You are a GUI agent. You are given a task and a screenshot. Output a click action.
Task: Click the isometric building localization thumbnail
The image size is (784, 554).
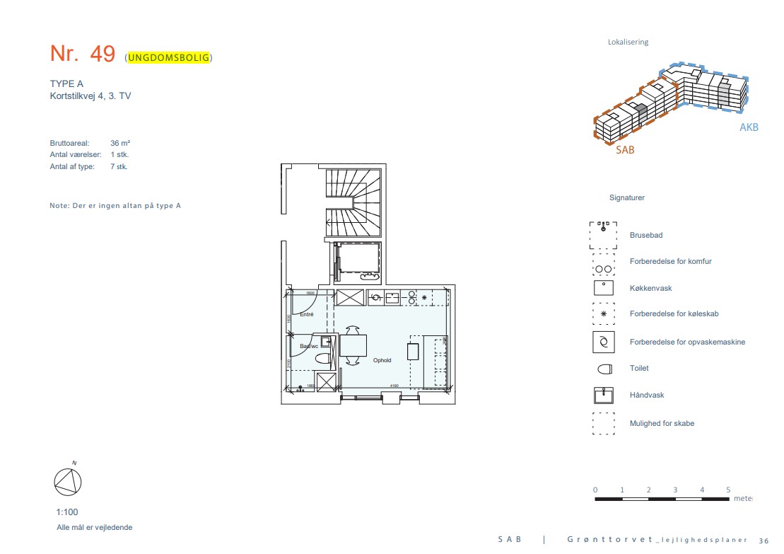(x=668, y=103)
